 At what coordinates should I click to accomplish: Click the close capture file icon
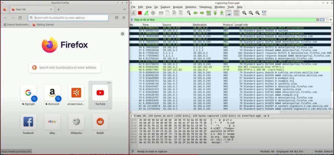(x=174, y=13)
